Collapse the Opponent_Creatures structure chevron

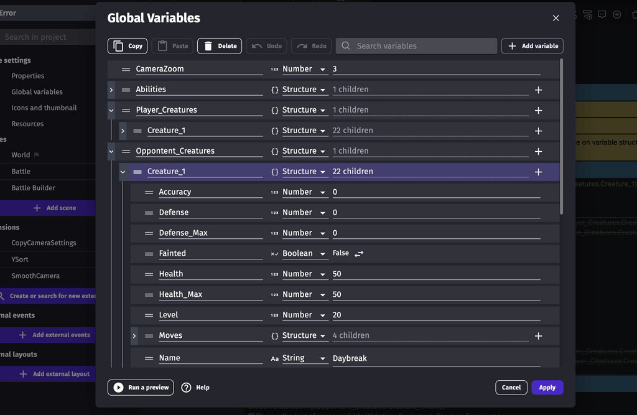(x=111, y=151)
